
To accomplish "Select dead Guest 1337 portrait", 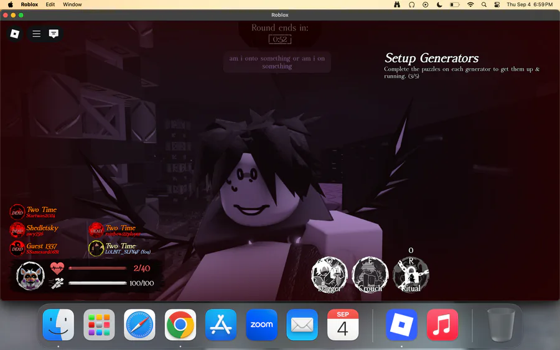I will (x=17, y=248).
